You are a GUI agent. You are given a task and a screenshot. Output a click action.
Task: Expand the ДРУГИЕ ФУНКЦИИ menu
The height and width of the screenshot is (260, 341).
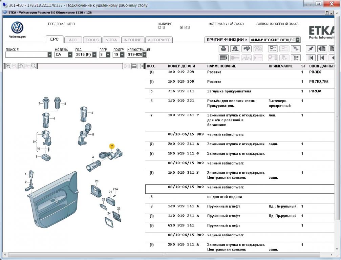click(x=227, y=40)
